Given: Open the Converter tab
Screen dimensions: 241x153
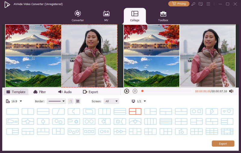Looking at the screenshot, I should [x=78, y=16].
